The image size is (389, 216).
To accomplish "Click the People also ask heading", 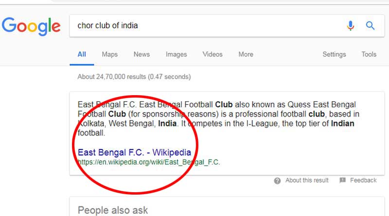I will coord(113,210).
